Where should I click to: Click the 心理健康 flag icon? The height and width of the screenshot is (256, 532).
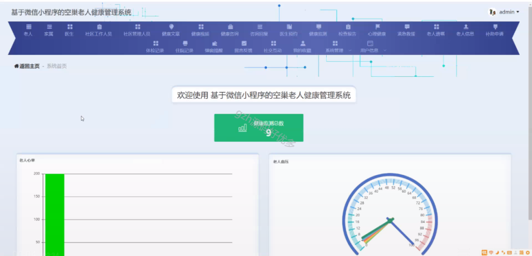377,27
